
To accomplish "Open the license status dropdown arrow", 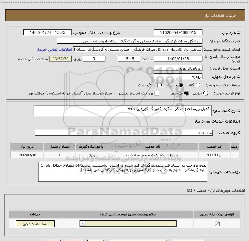I will (x=82, y=224).
